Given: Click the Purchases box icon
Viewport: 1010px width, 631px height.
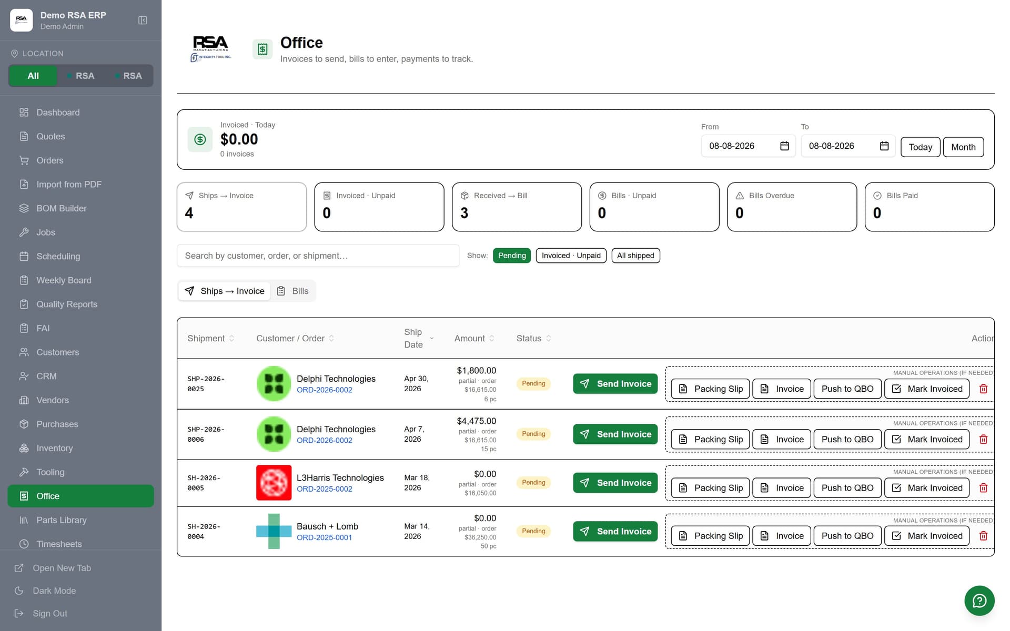Looking at the screenshot, I should (24, 424).
